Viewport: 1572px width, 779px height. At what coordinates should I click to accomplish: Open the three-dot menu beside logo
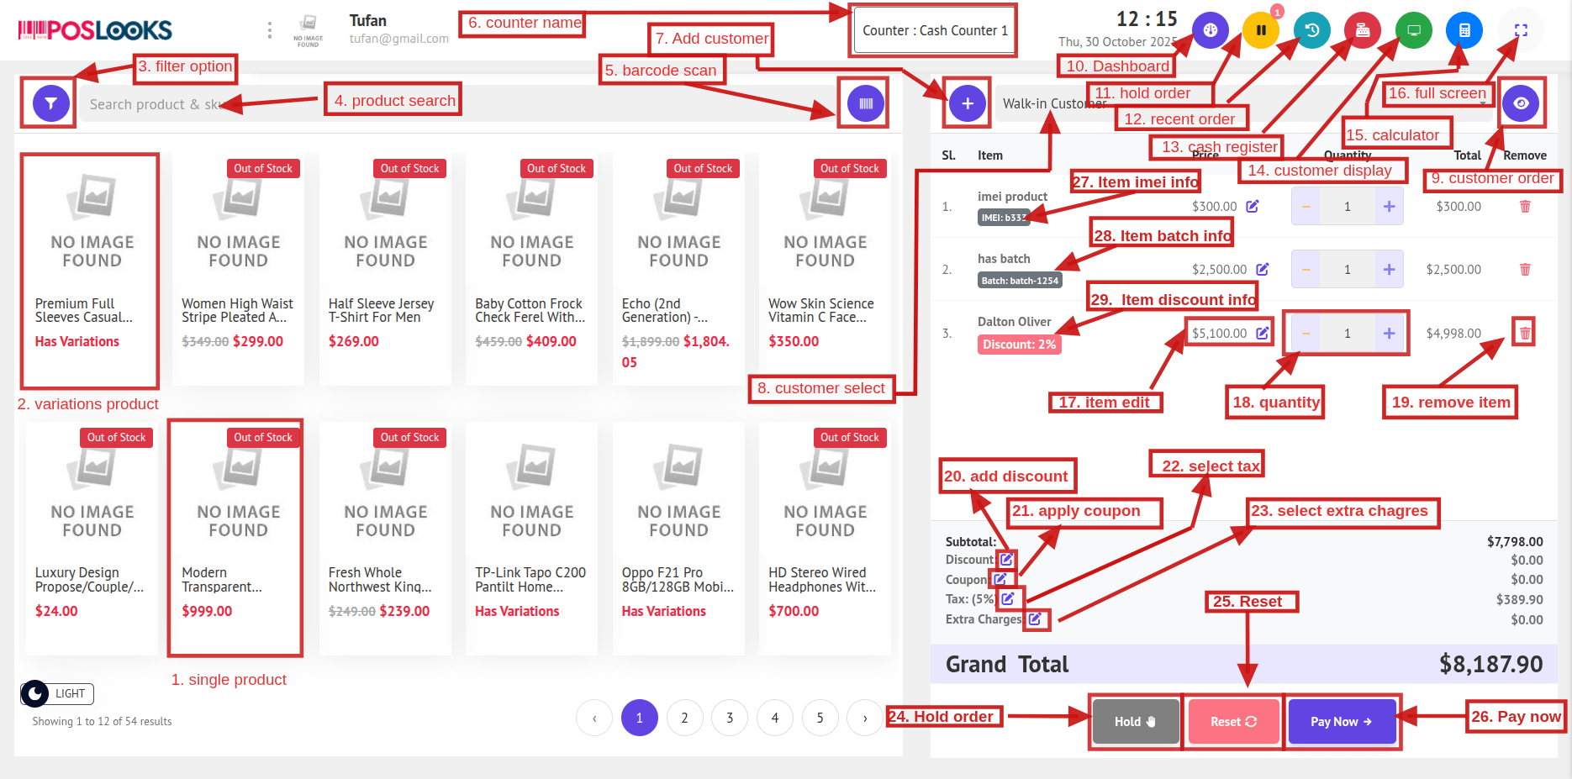tap(269, 31)
